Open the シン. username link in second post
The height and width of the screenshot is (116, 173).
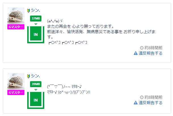[35, 76]
